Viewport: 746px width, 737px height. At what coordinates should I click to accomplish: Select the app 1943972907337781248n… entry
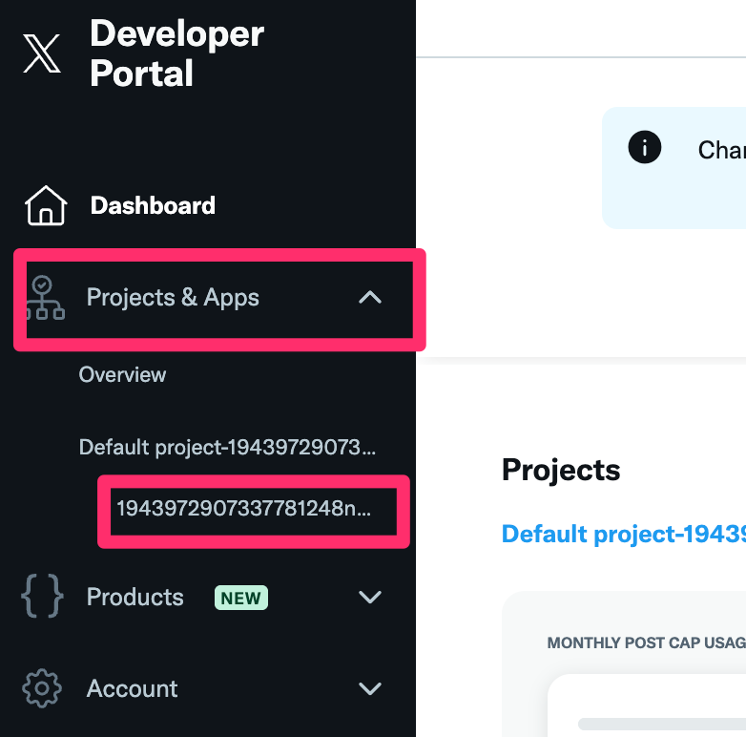243,509
